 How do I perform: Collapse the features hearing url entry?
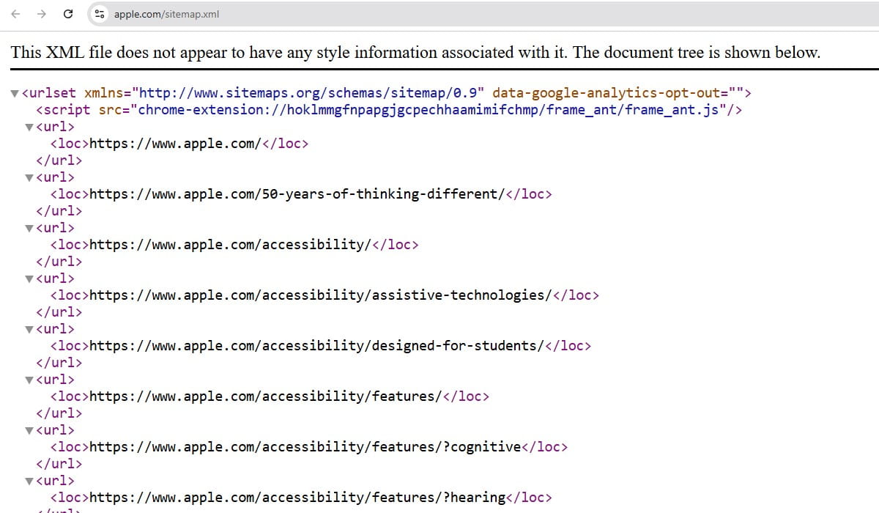pyautogui.click(x=28, y=480)
